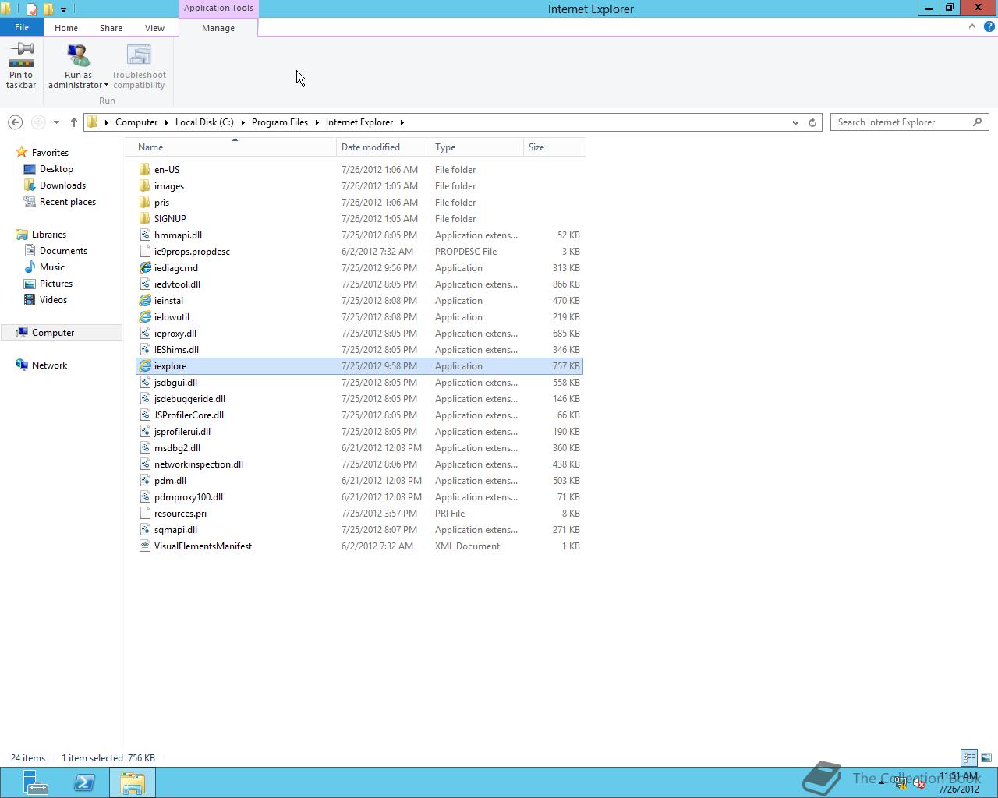Select the Manage ribbon tab

218,28
